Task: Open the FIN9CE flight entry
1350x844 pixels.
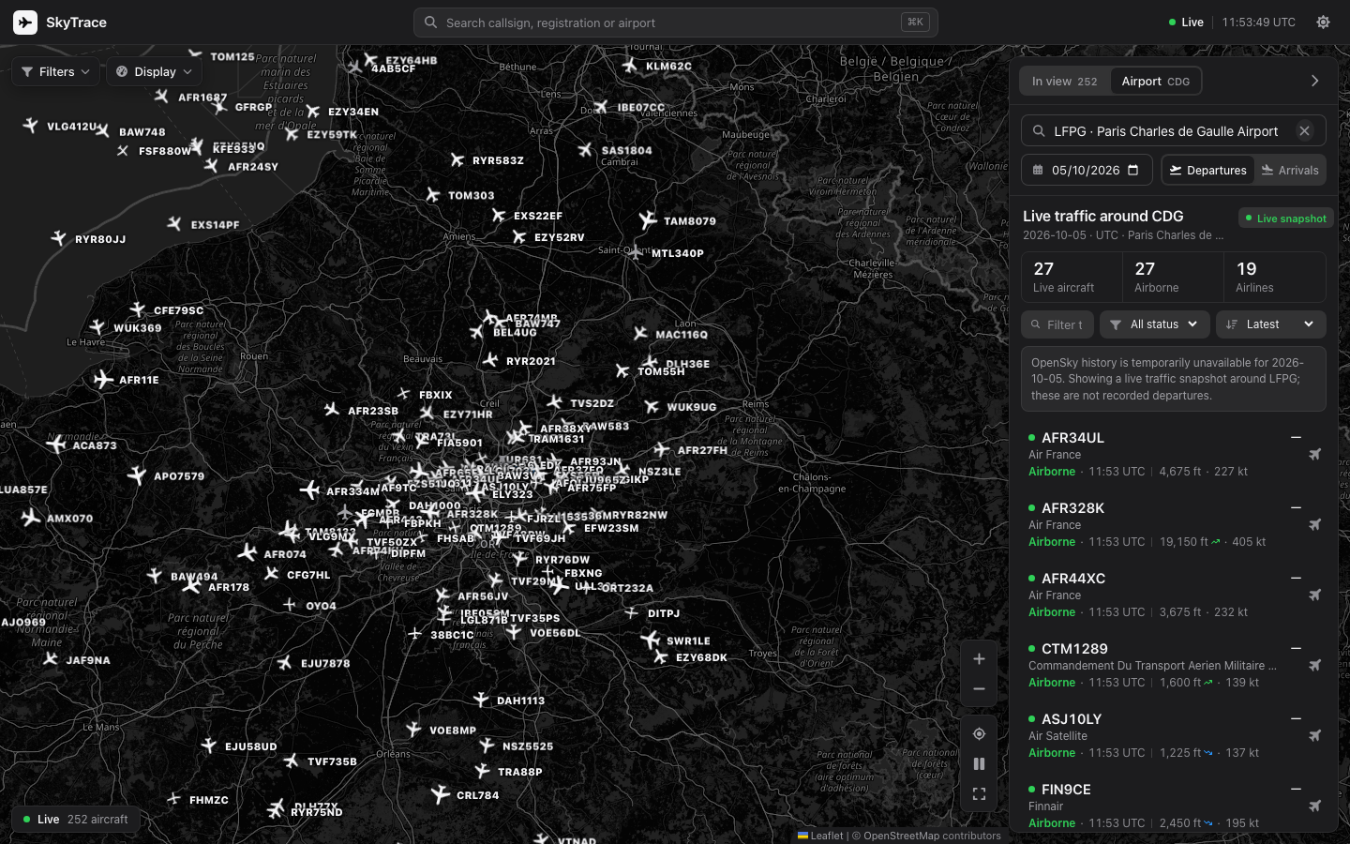Action: pyautogui.click(x=1173, y=806)
